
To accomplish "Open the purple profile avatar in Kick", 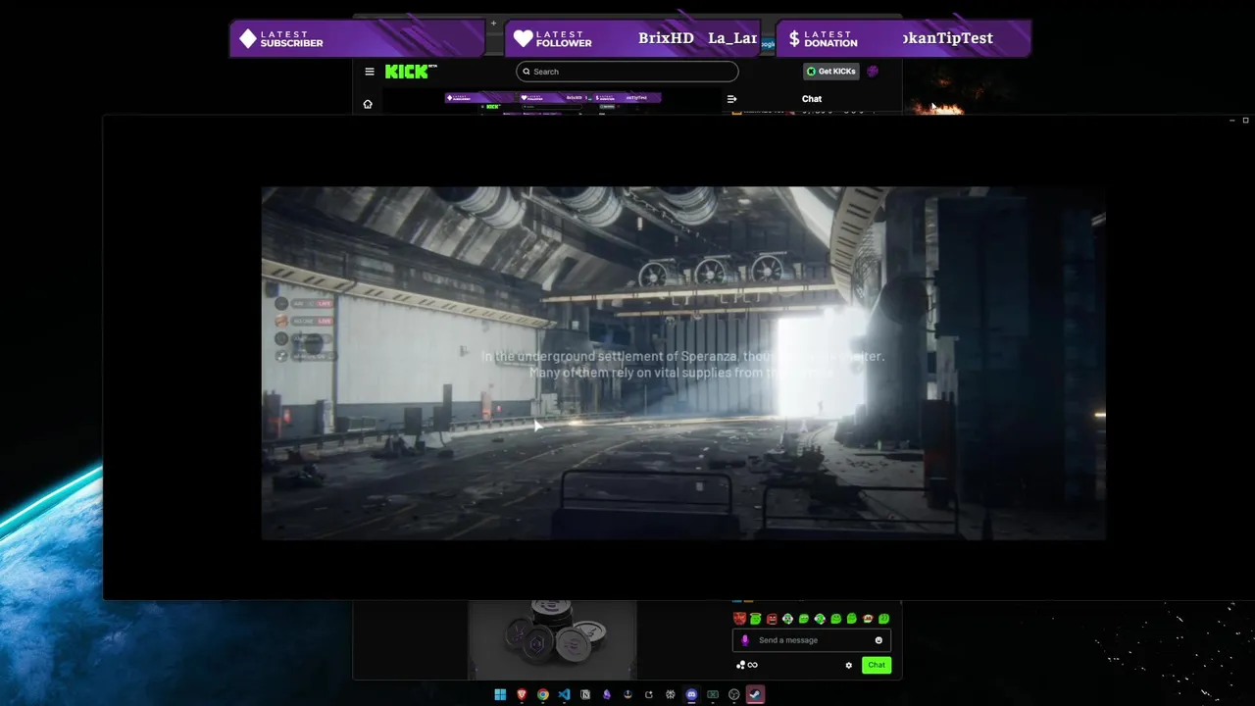I will tap(873, 72).
